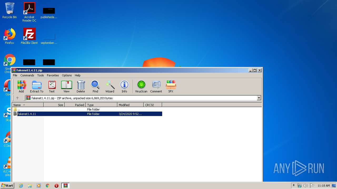The image size is (337, 189).
Task: Open Acrobat Reader DC desktop shortcut
Action: tap(29, 12)
